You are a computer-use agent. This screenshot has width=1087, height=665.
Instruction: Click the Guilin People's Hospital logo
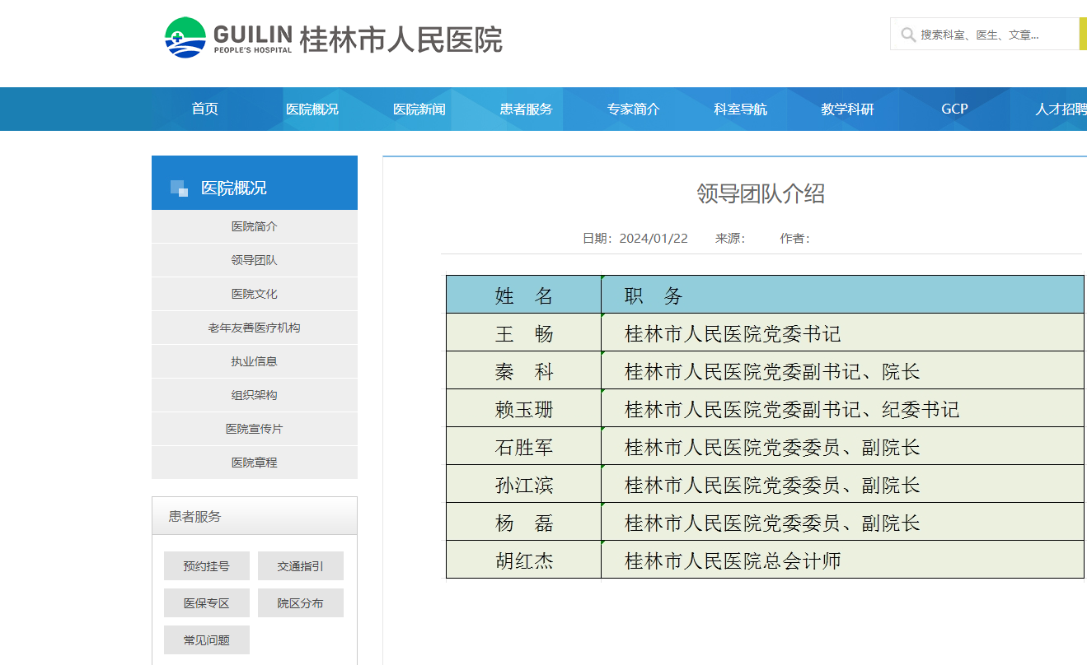[333, 38]
